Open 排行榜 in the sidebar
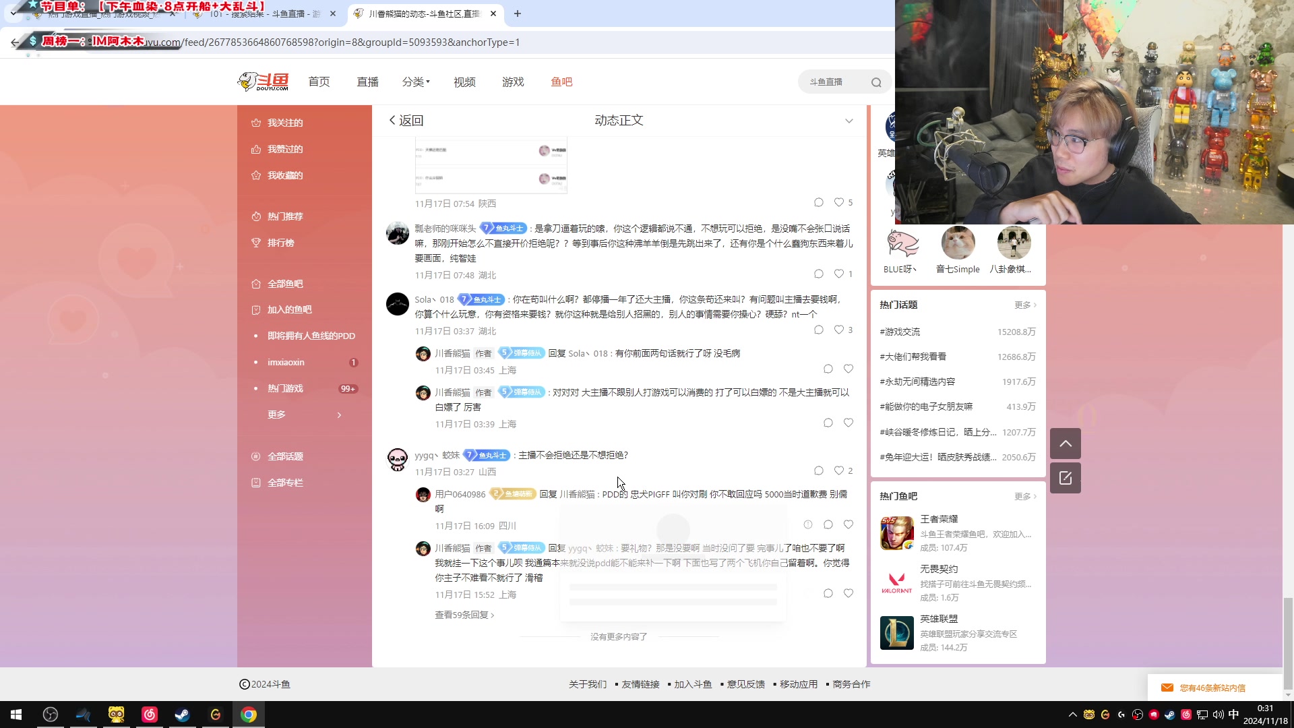Viewport: 1294px width, 728px height. coord(280,243)
